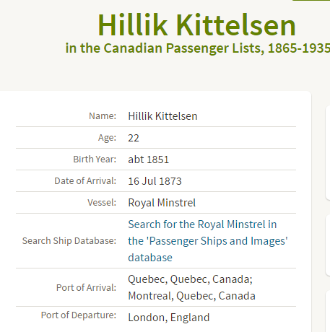Click the Birth Year value abt 1851
Screen dimensions: 330x332
point(149,160)
